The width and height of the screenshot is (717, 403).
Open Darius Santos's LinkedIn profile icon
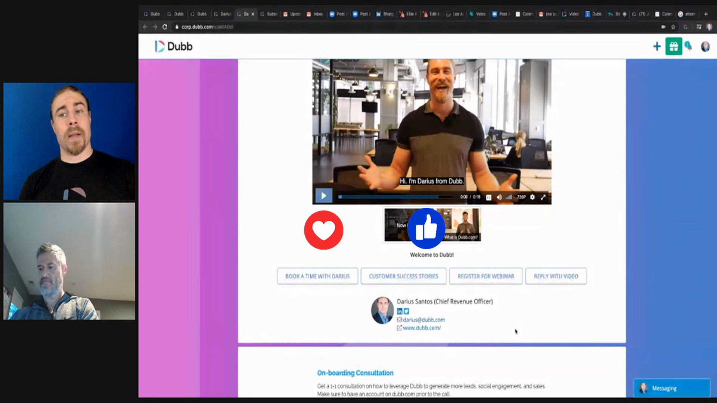[x=400, y=311]
